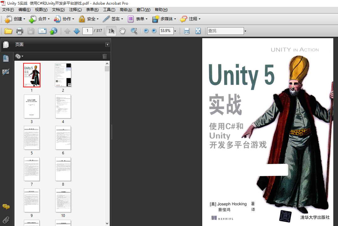Open the Bookmarks panel icon
The height and width of the screenshot is (226, 338).
tap(6, 58)
